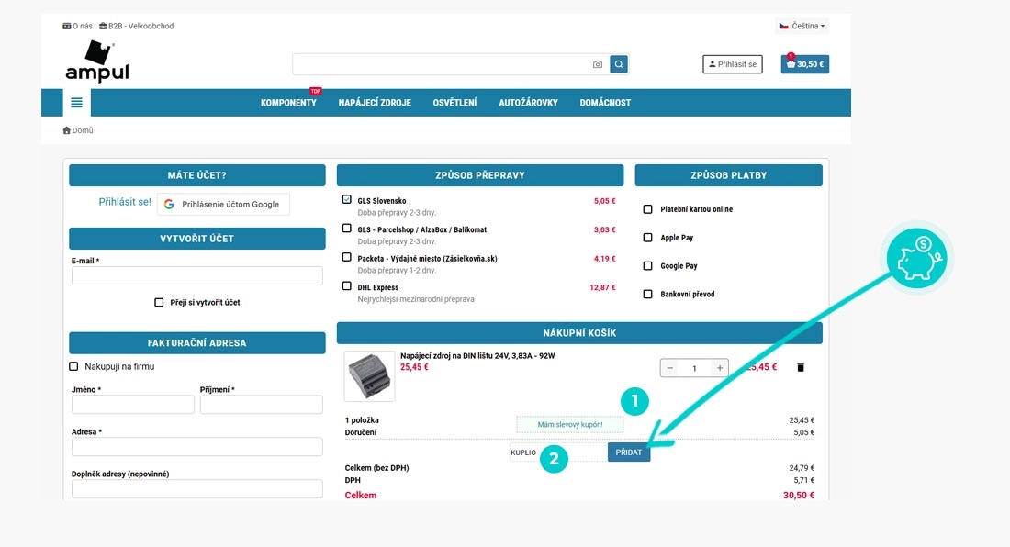Click the Přihlásit se button
This screenshot has height=547, width=1010.
click(733, 64)
